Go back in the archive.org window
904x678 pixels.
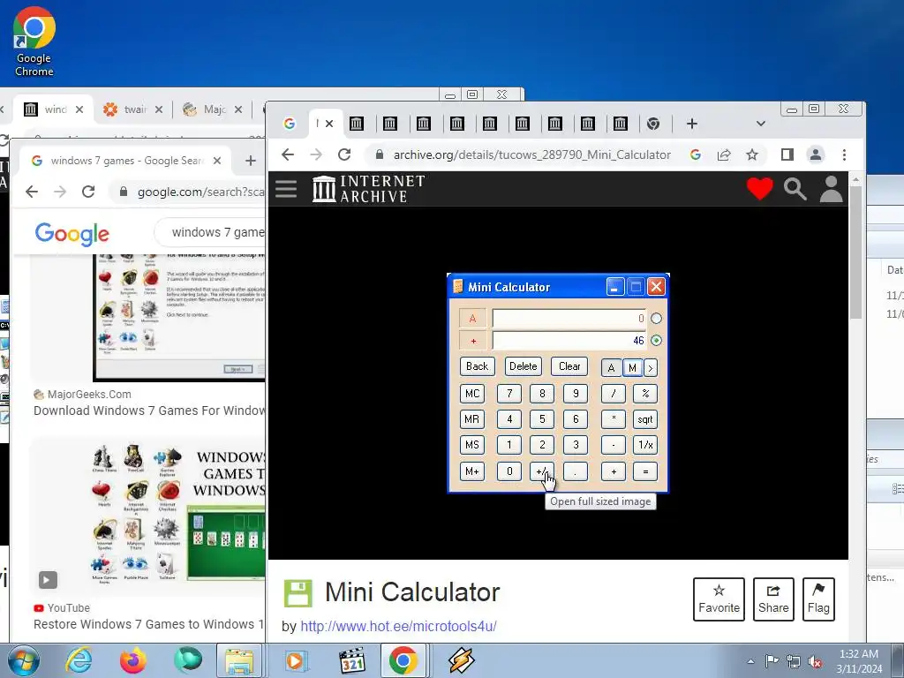point(288,154)
